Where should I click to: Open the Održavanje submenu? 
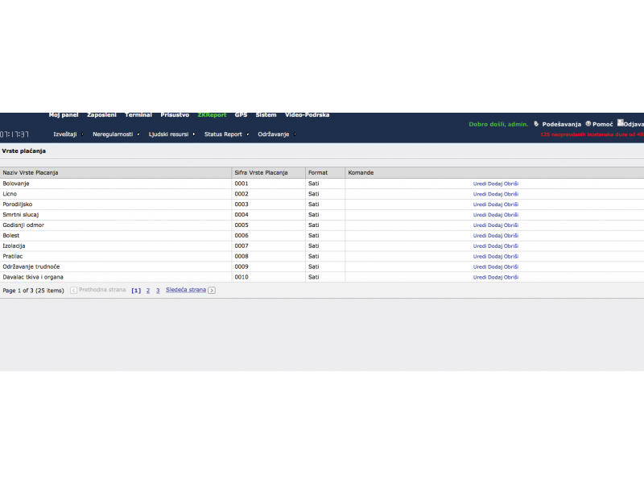274,134
